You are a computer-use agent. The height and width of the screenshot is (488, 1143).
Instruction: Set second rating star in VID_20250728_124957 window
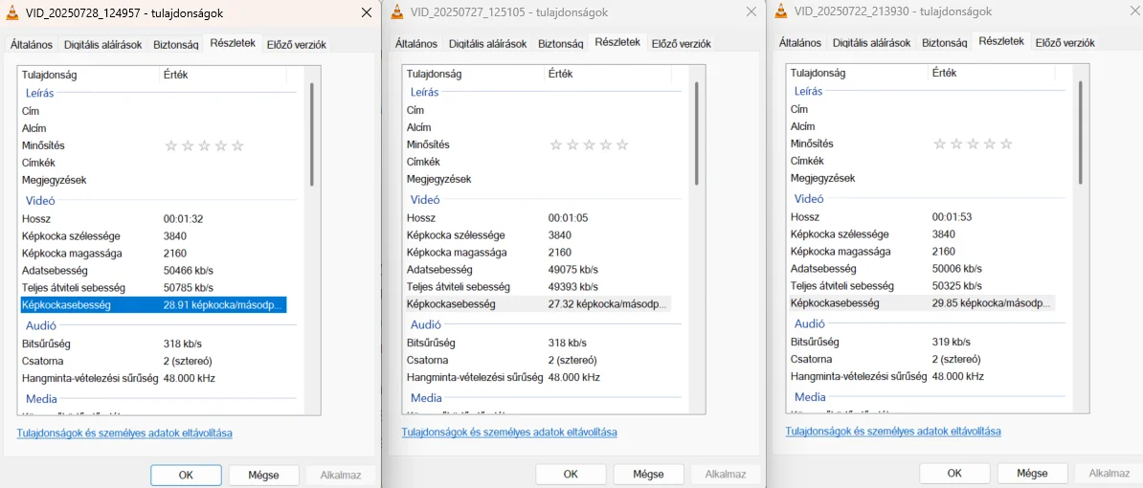pyautogui.click(x=189, y=145)
